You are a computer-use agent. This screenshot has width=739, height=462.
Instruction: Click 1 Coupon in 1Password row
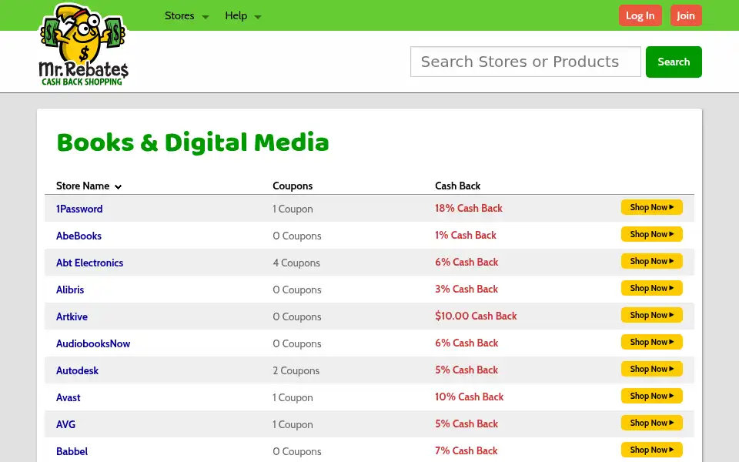(x=293, y=209)
